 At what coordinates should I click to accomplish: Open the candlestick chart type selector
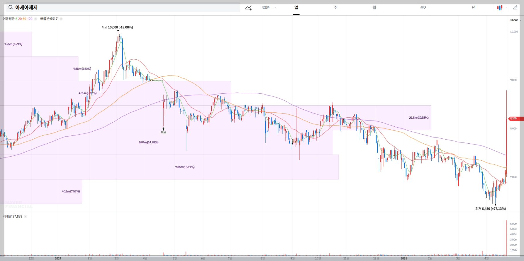click(x=500, y=8)
